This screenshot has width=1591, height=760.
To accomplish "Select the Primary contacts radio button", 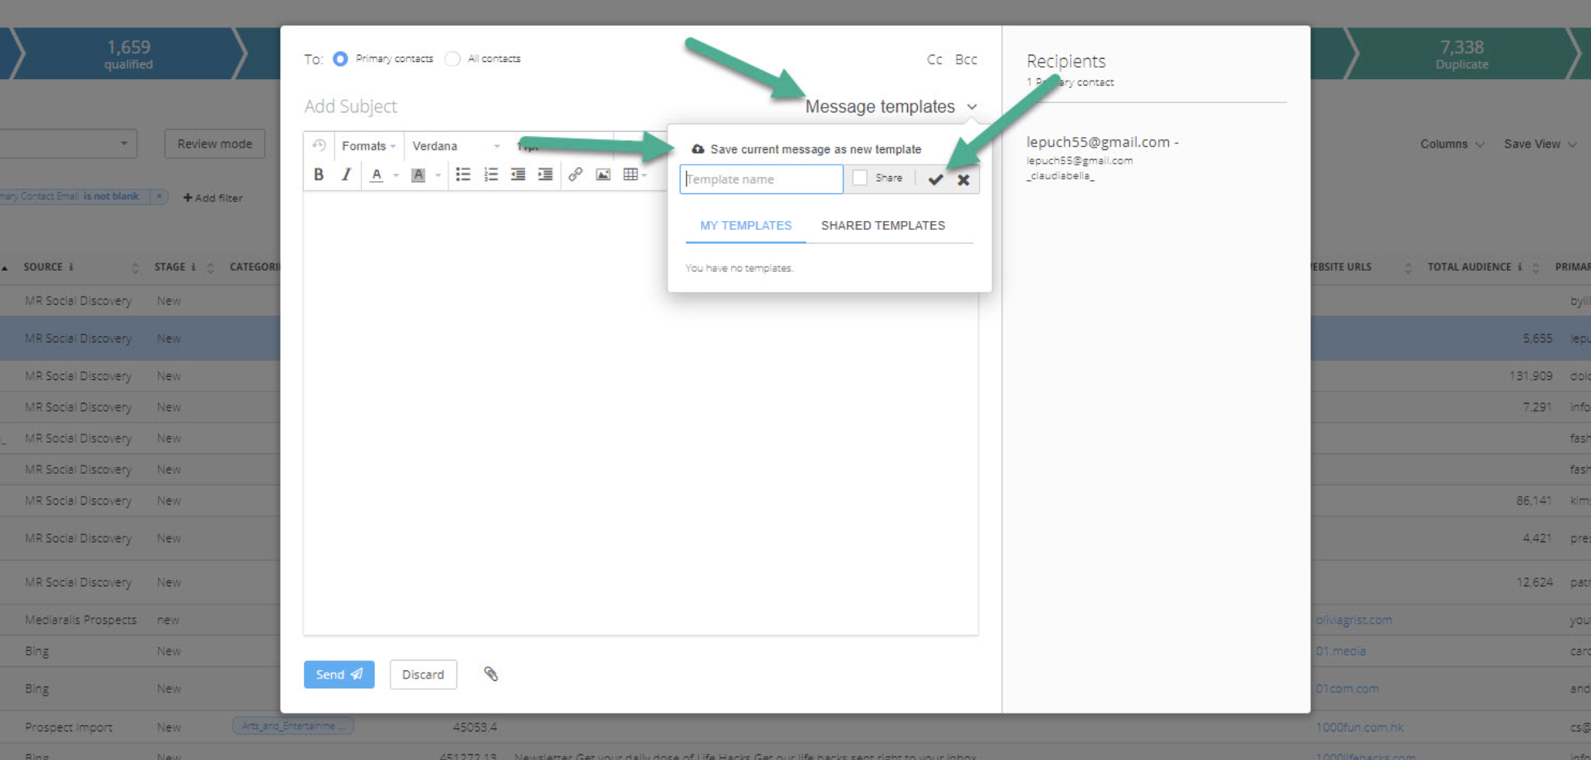I will [341, 59].
